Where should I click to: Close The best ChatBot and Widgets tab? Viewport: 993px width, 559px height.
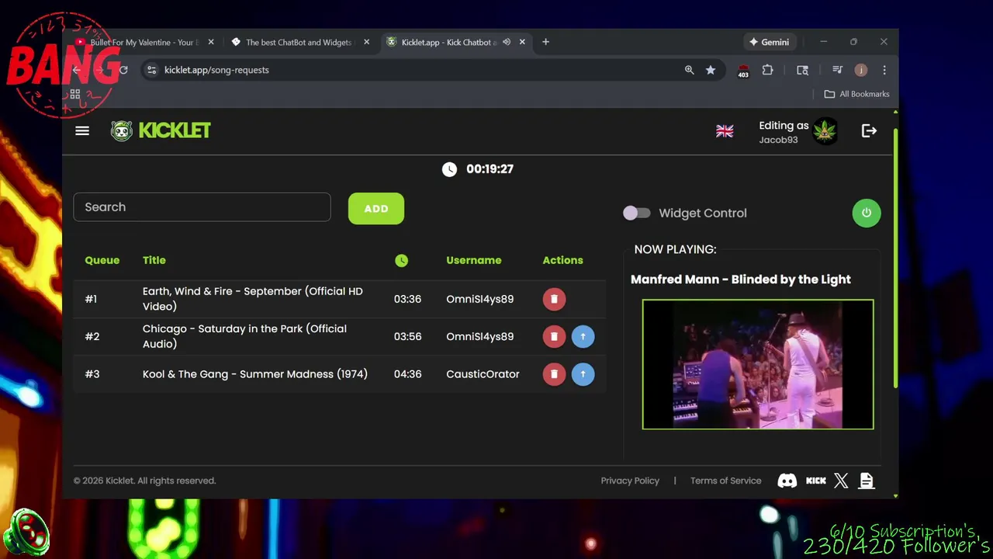pos(366,42)
